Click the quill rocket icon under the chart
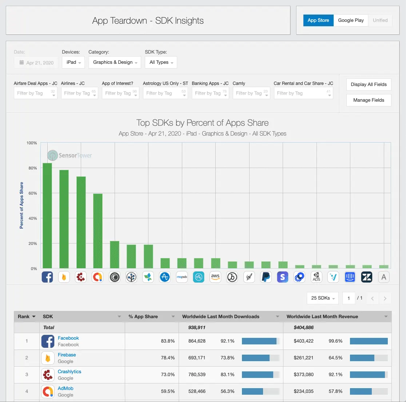The width and height of the screenshot is (406, 402). 249,277
